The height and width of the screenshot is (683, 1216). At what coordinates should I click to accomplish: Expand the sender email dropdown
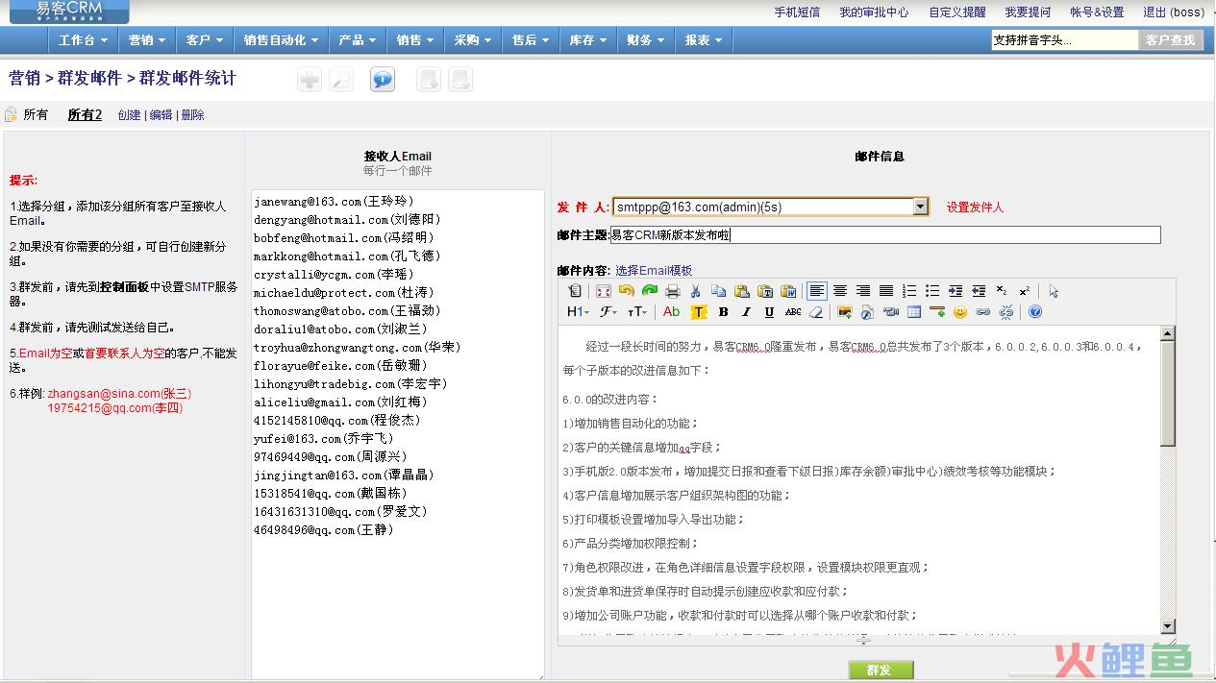921,207
